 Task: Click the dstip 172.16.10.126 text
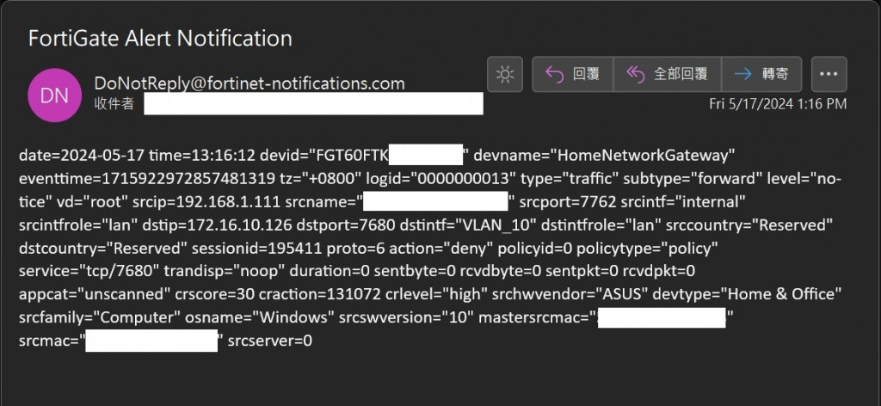coord(225,225)
